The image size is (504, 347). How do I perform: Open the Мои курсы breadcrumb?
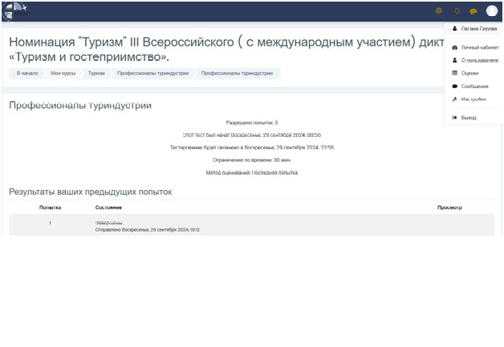62,73
